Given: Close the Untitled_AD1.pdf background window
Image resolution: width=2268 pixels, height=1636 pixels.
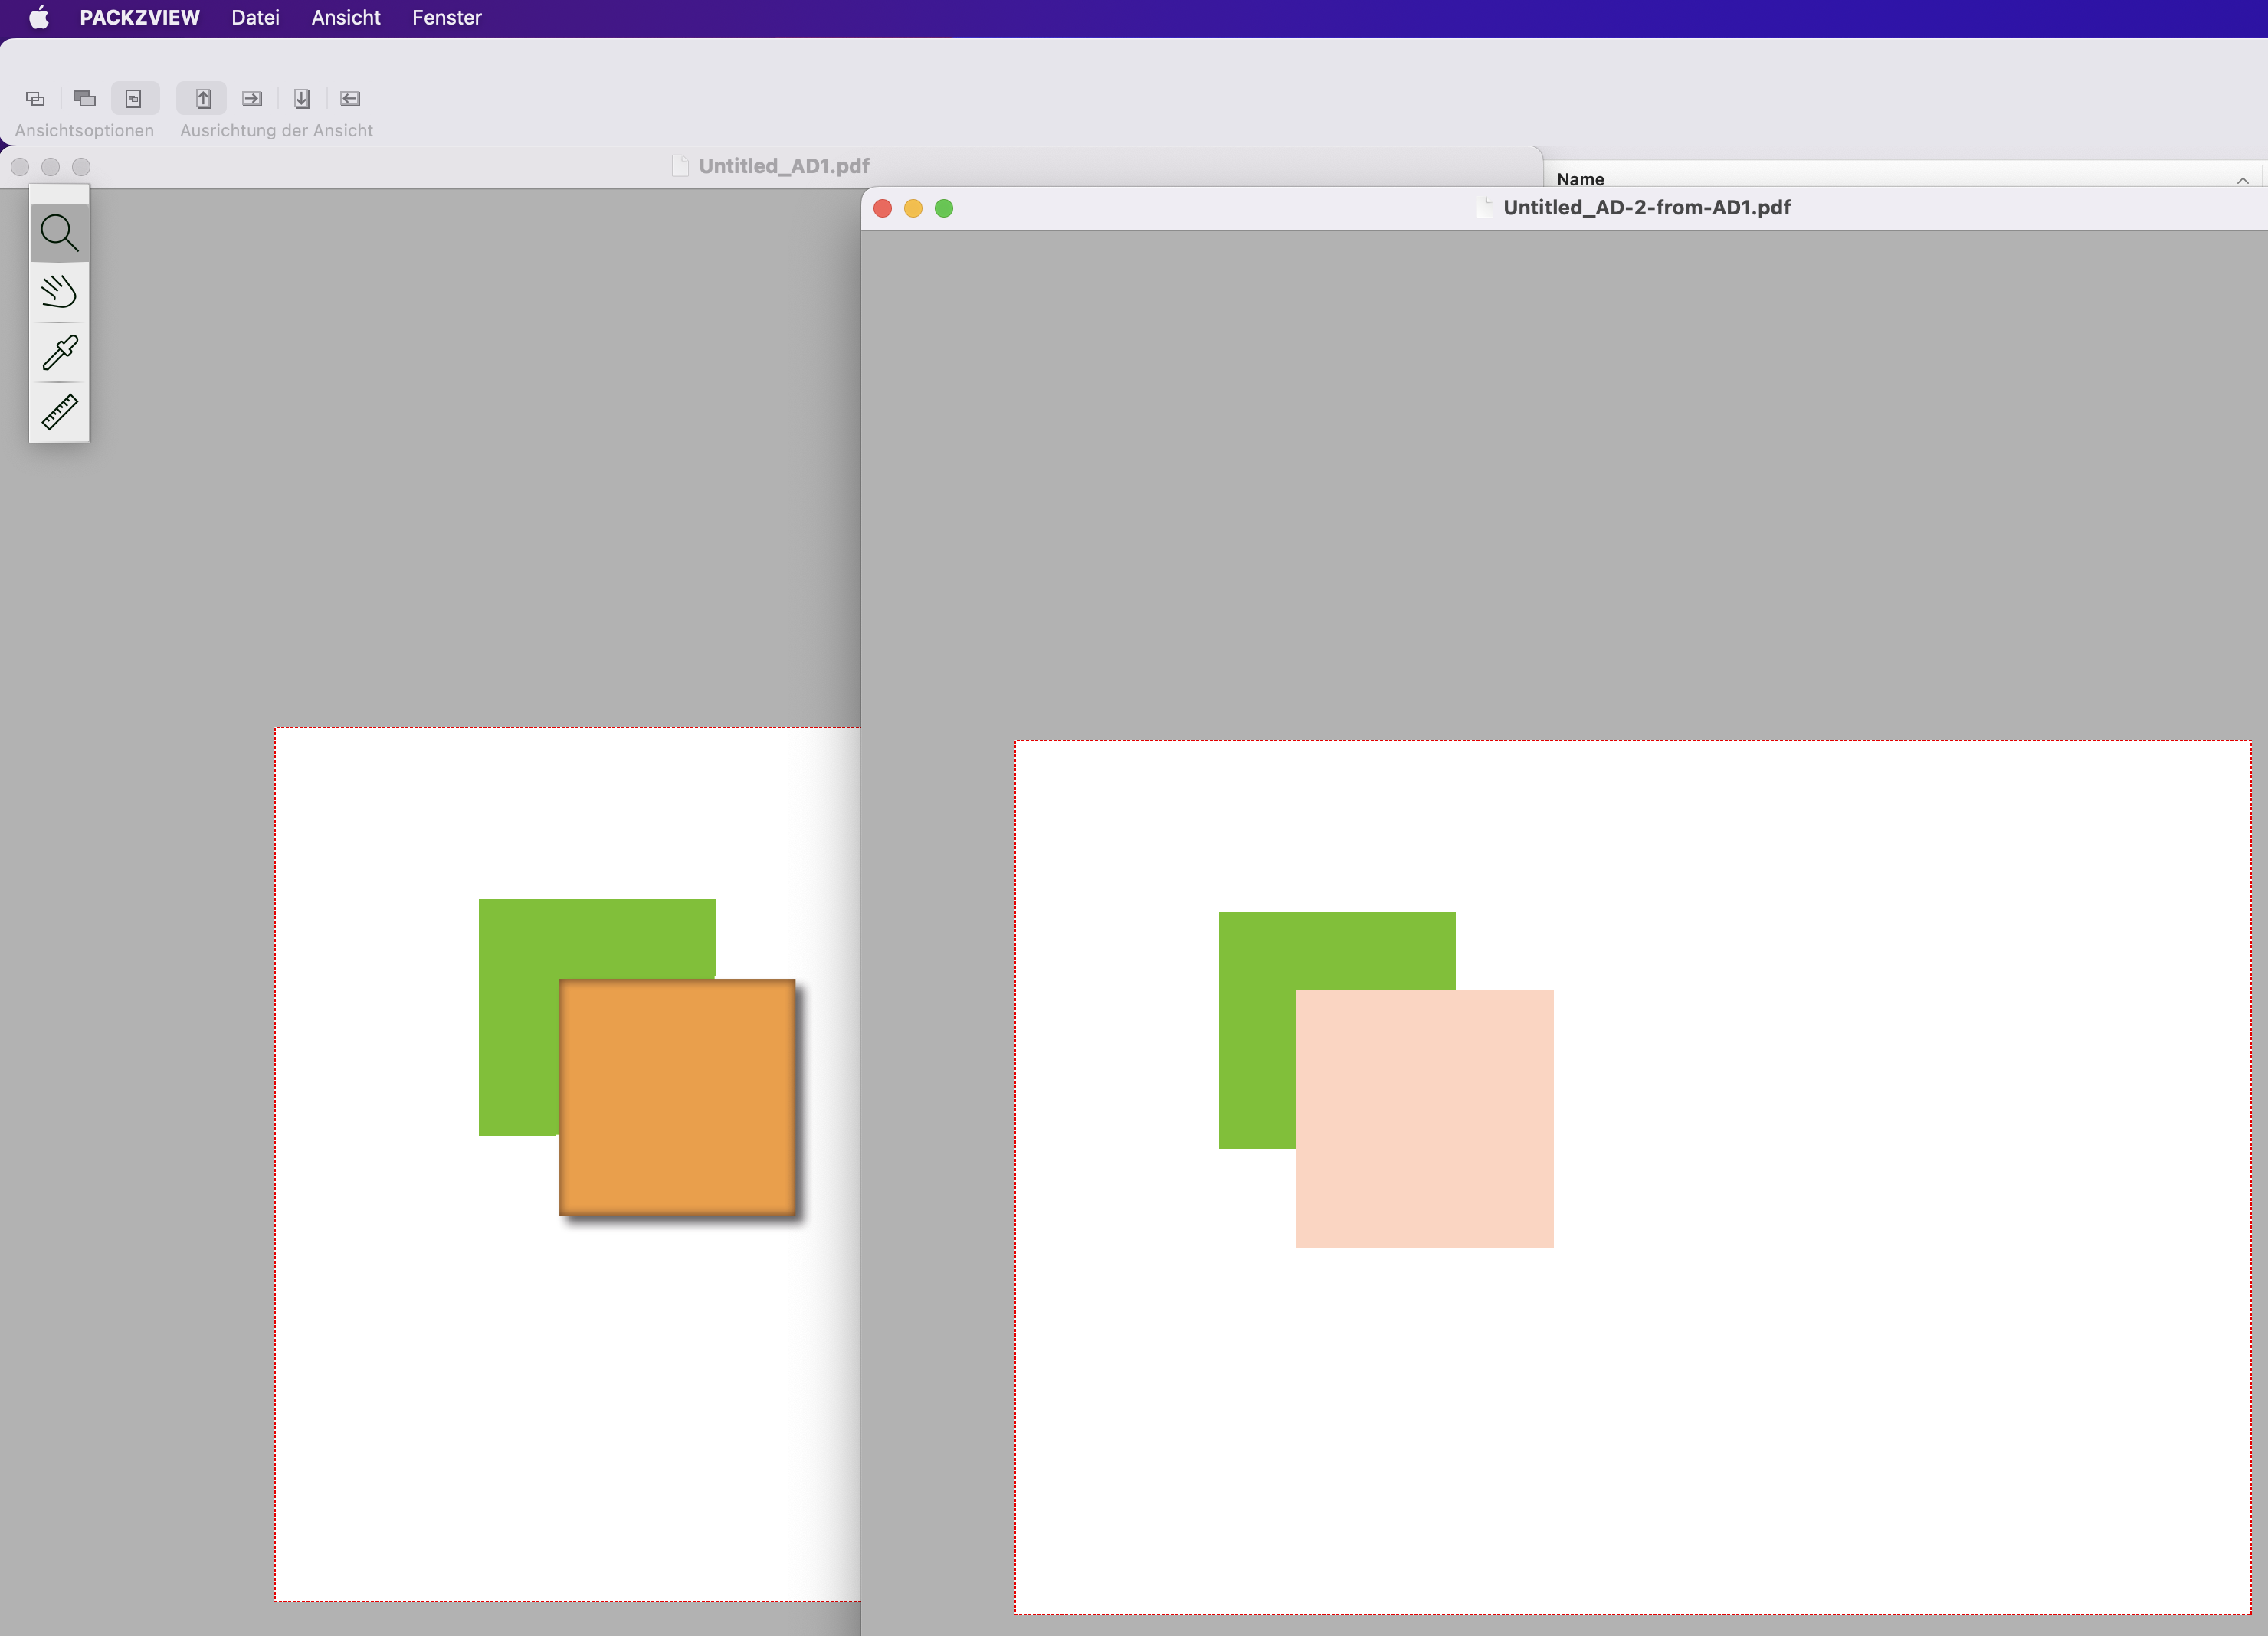Looking at the screenshot, I should 20,167.
